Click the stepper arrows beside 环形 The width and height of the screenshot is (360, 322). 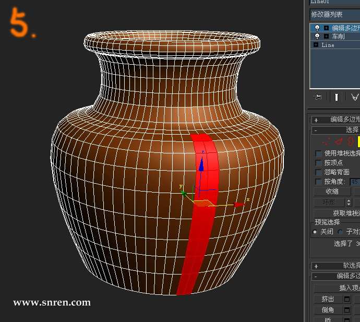tap(349, 202)
